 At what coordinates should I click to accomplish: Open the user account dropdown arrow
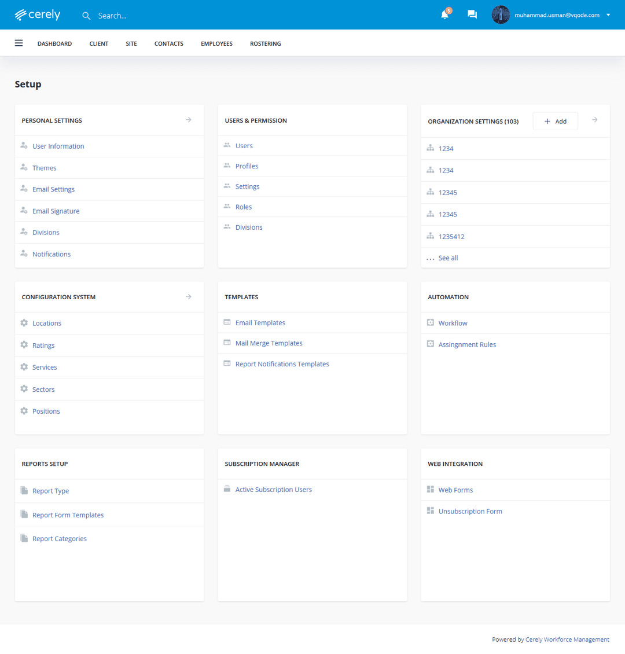608,15
